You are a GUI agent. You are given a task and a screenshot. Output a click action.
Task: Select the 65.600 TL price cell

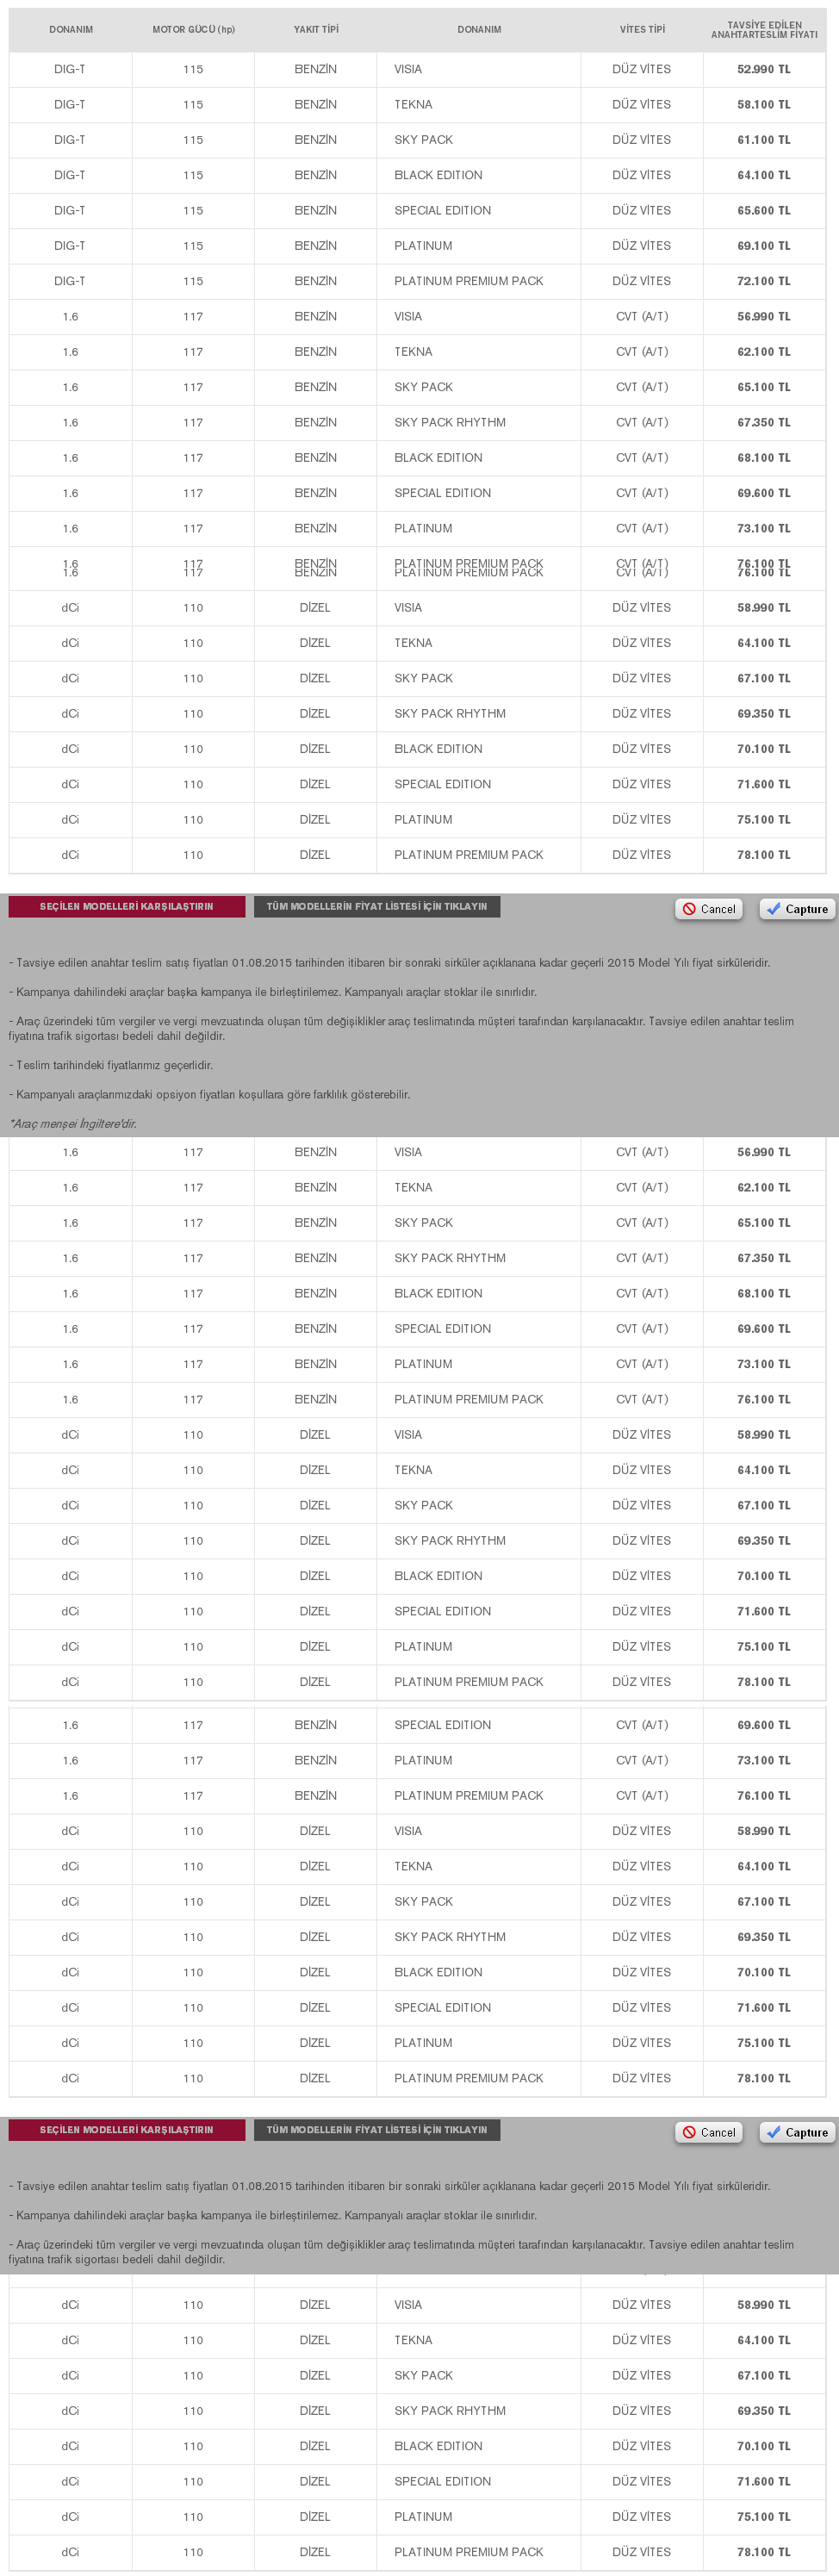click(x=764, y=210)
